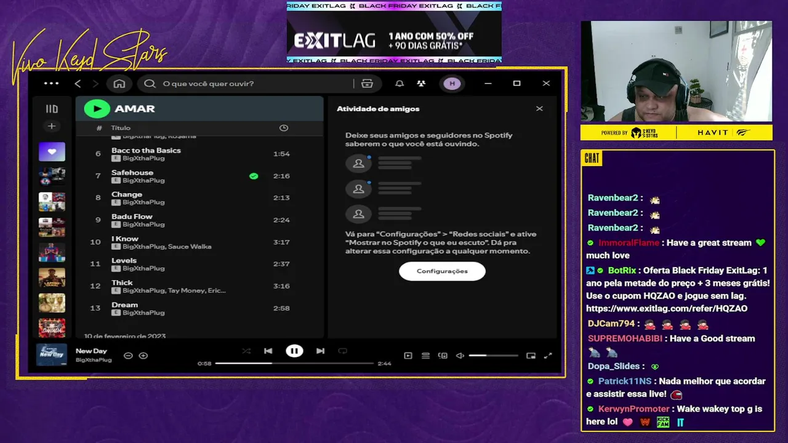Click the search magnifier icon

coord(150,84)
